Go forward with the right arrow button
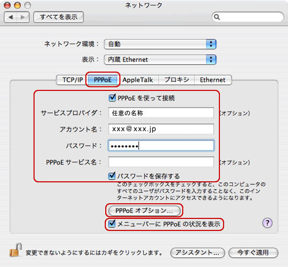 pos(23,17)
